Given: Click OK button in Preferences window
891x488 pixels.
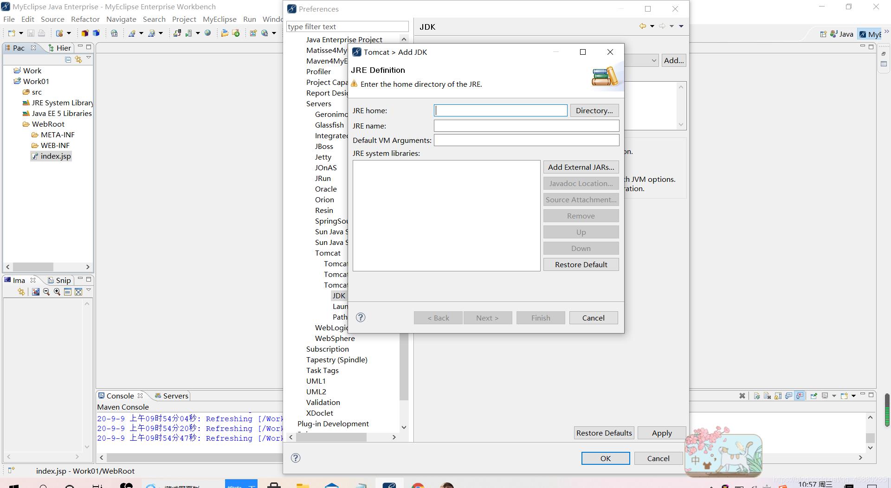Looking at the screenshot, I should pos(606,458).
